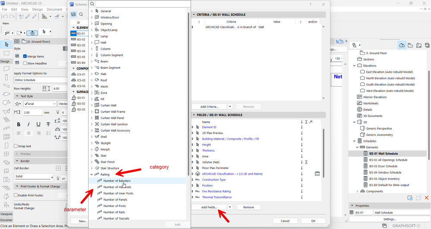Open the Document menu
Screen dimensions: 431x229
click(54, 9)
